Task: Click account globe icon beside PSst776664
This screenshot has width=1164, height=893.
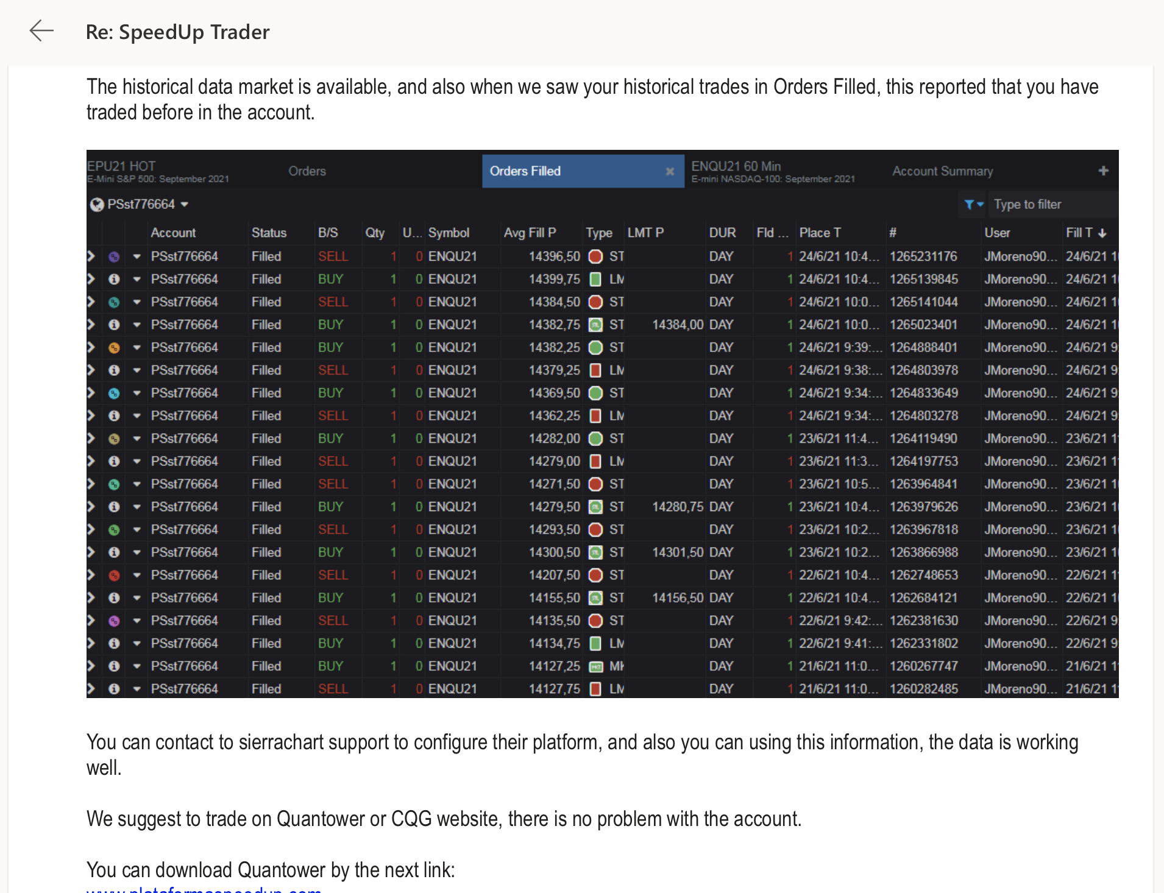Action: point(97,205)
